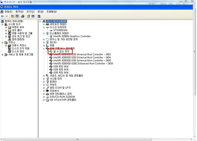Expand the 네트워크 어댑터 node
Screen dimensions: 197x141
[x=44, y=24]
